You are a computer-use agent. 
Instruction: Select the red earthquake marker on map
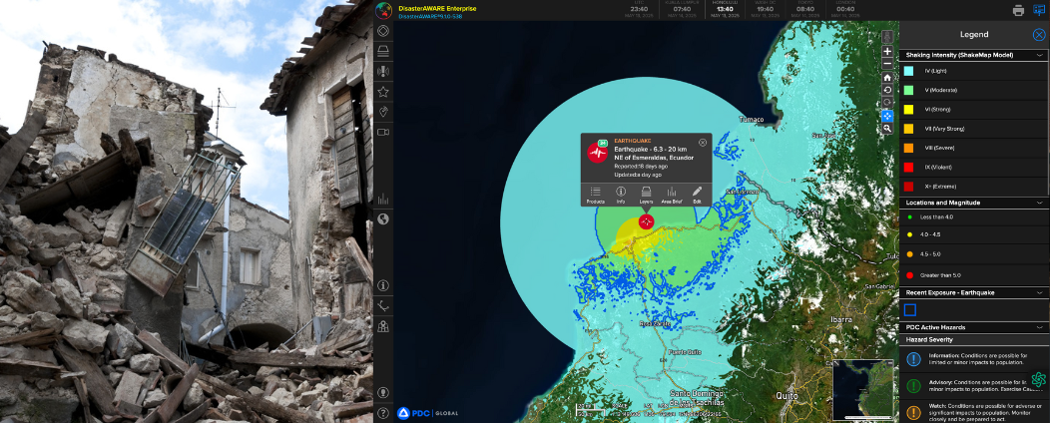[x=646, y=222]
